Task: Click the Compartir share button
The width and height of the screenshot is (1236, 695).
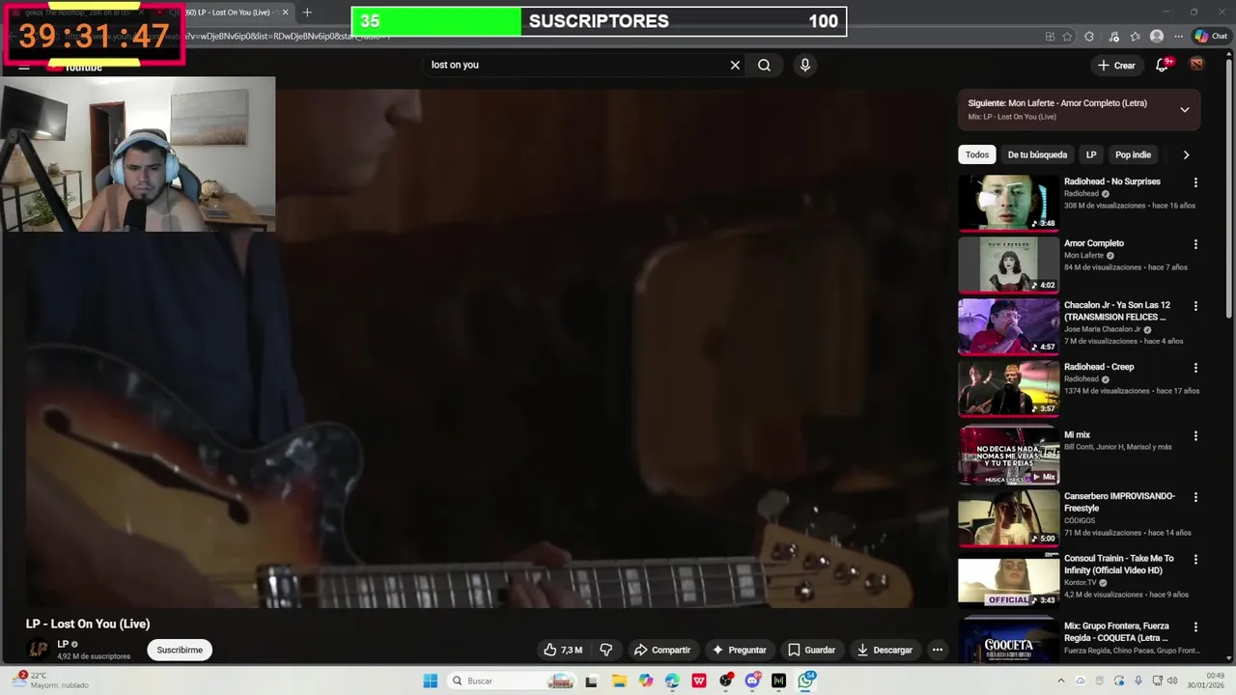Action: 662,650
